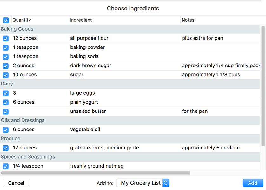Screen dimensions: 266x190
Task: Toggle the vegetable oil checkbox
Action: coord(5,129)
